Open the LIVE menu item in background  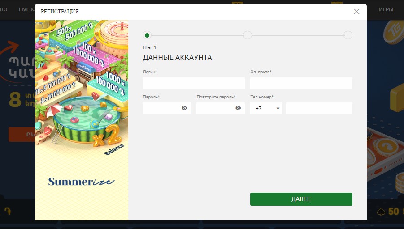pos(27,9)
